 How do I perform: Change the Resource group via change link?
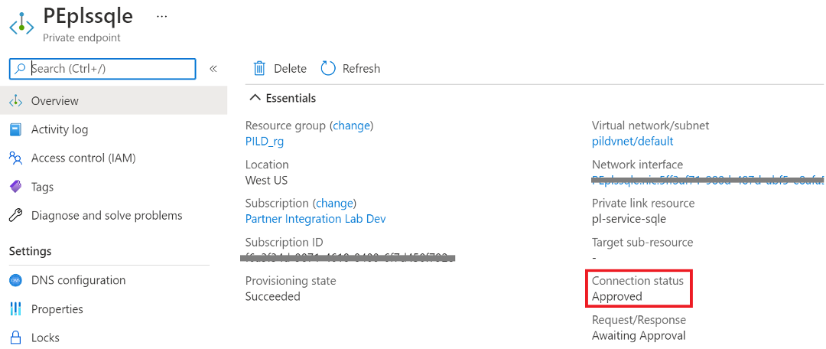pyautogui.click(x=351, y=126)
